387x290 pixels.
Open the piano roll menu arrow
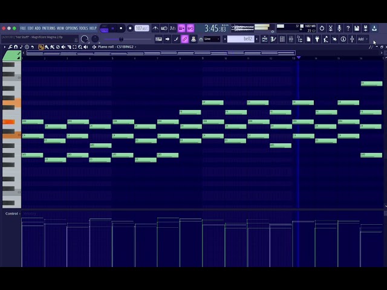pos(5,47)
